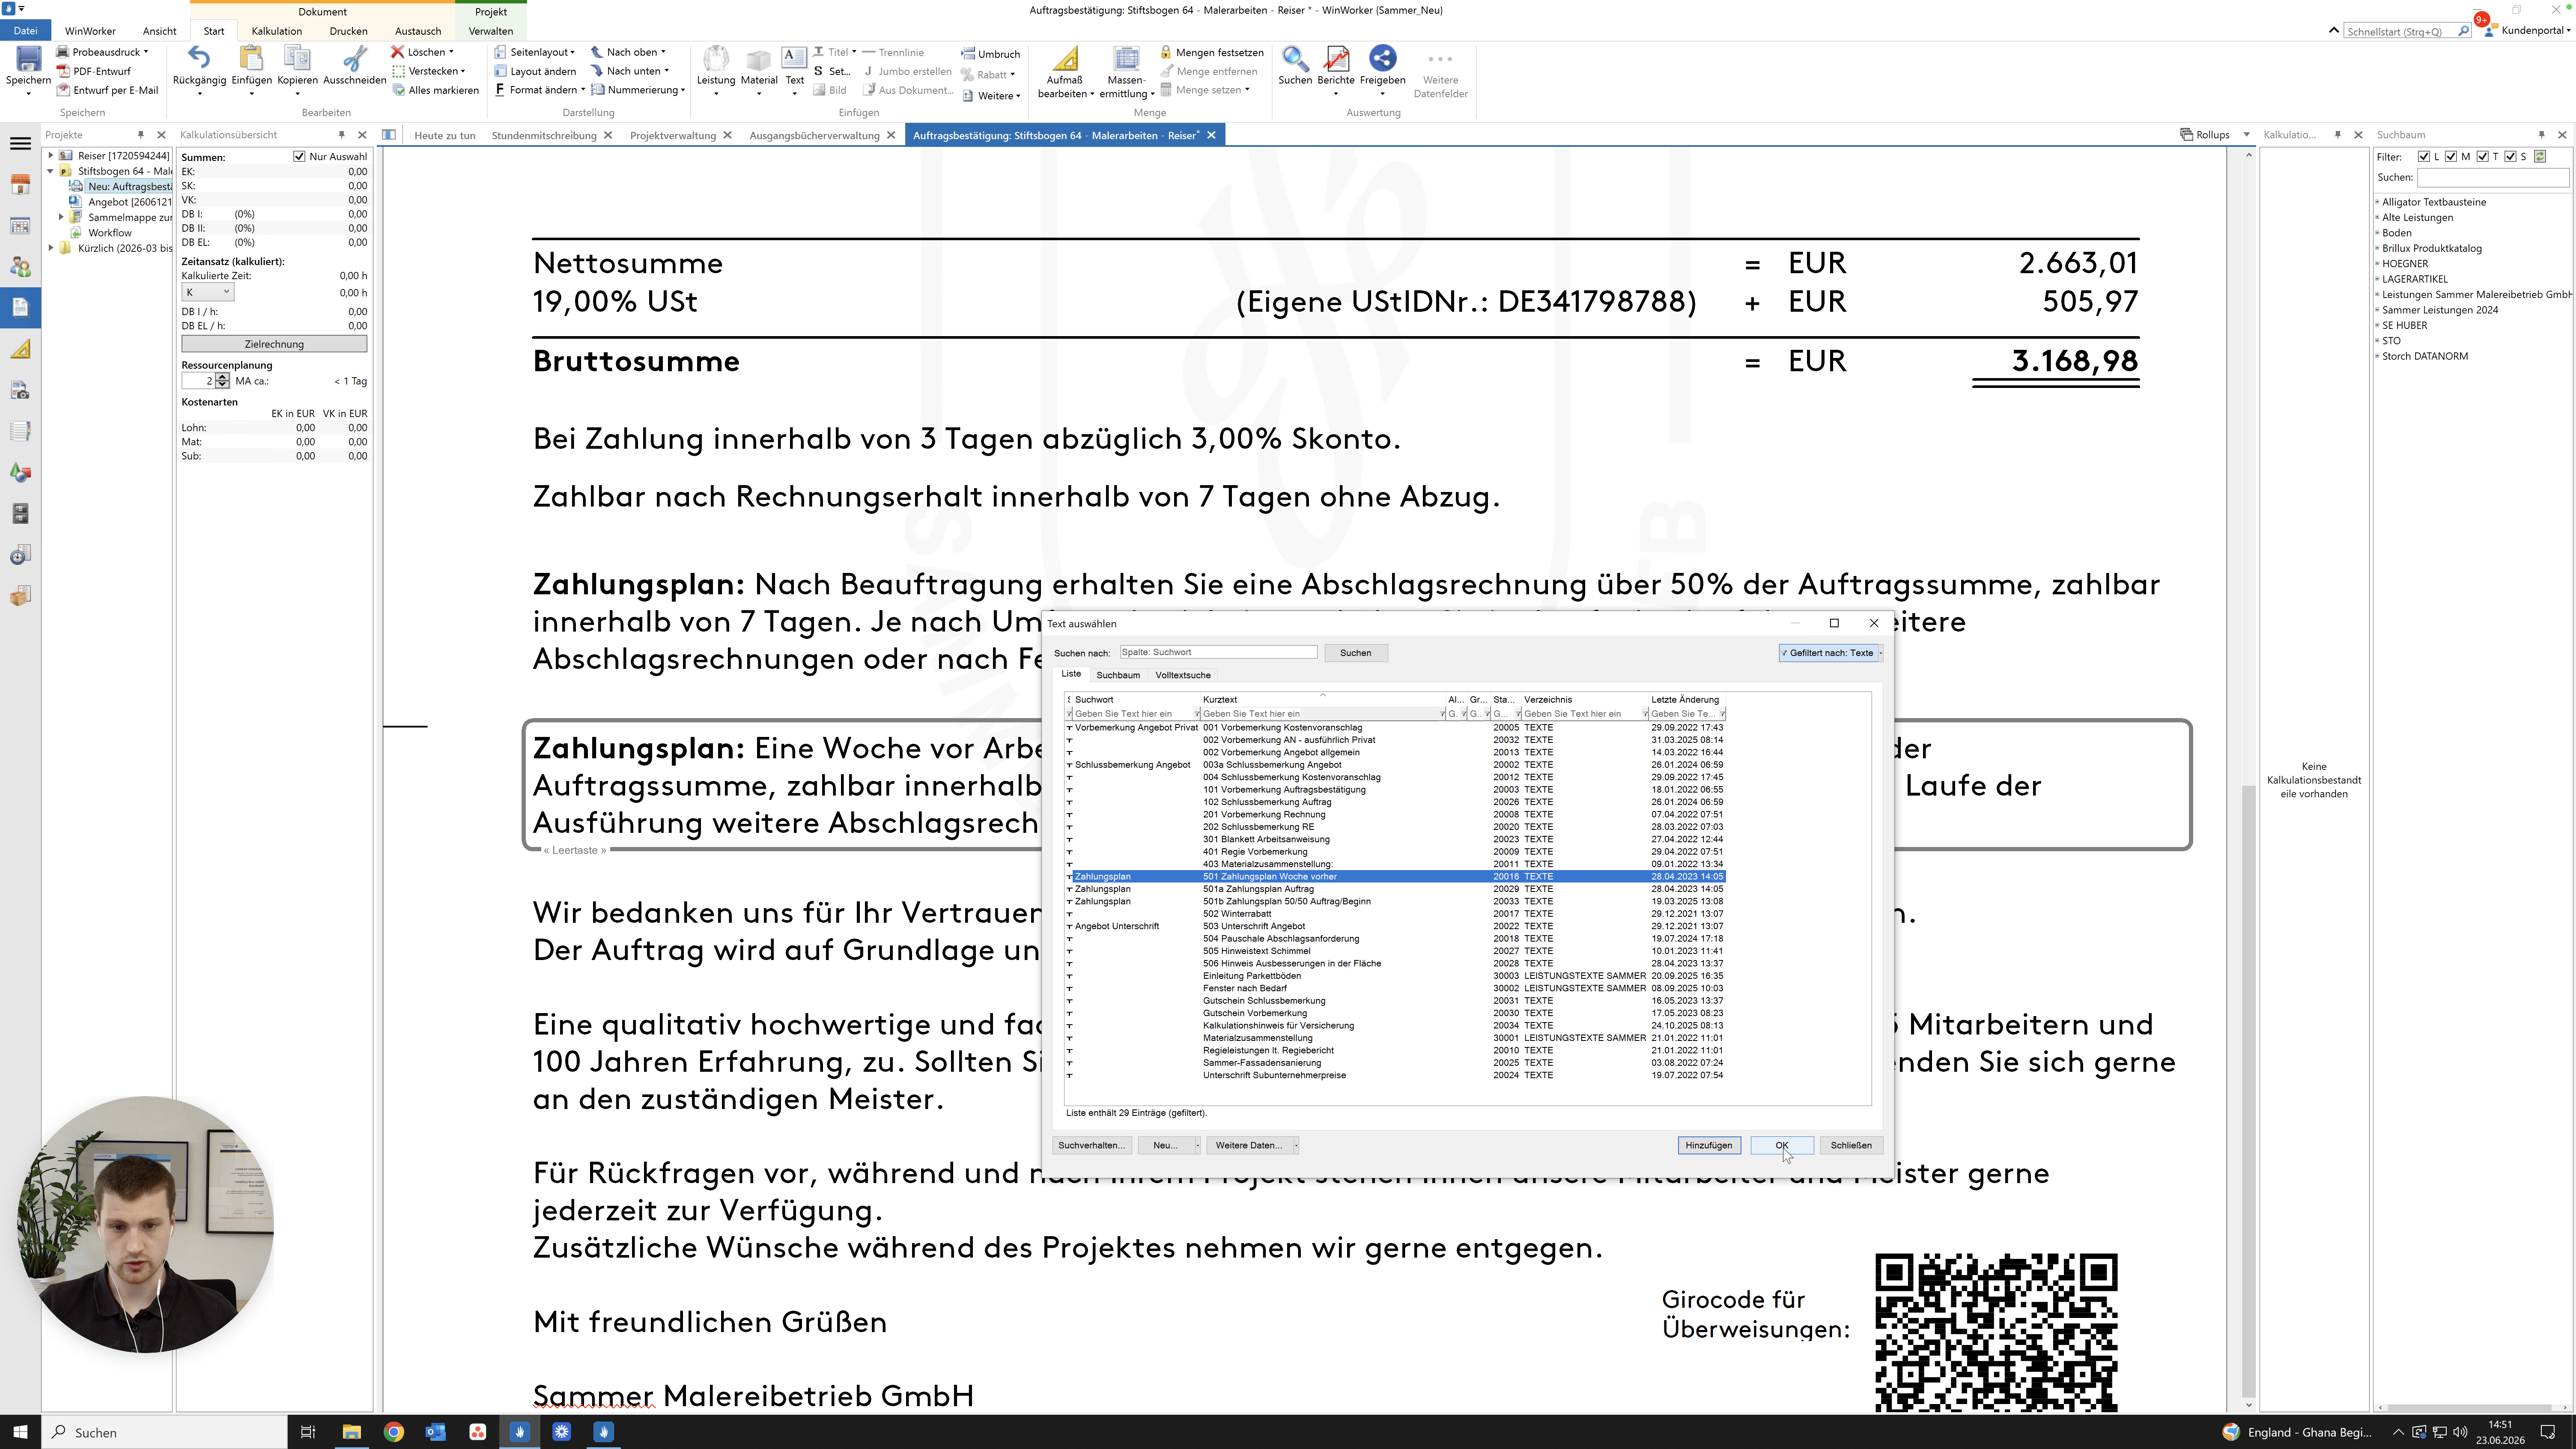Click the Freigeben share icon
Image resolution: width=2576 pixels, height=1449 pixels.
[x=1382, y=59]
